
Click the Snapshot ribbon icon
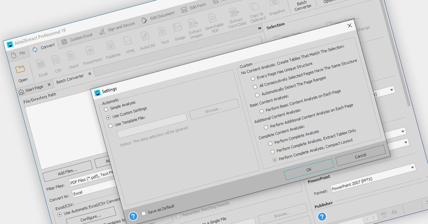(274, 2)
